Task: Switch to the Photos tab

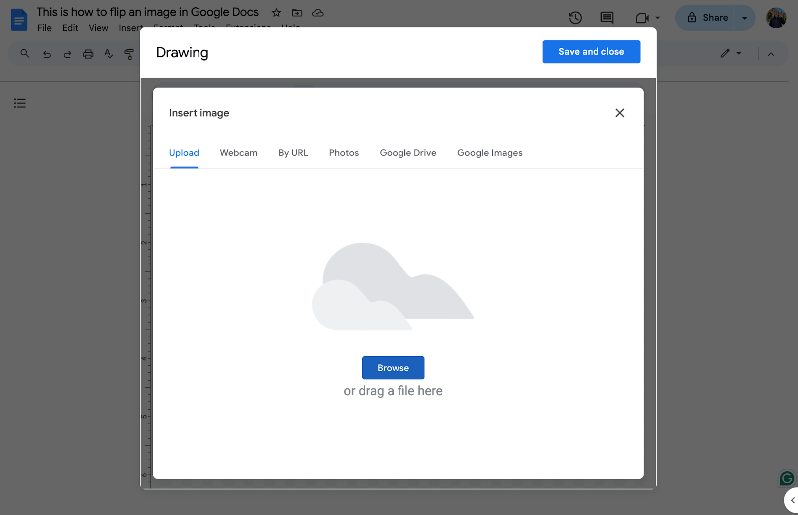Action: pyautogui.click(x=344, y=153)
